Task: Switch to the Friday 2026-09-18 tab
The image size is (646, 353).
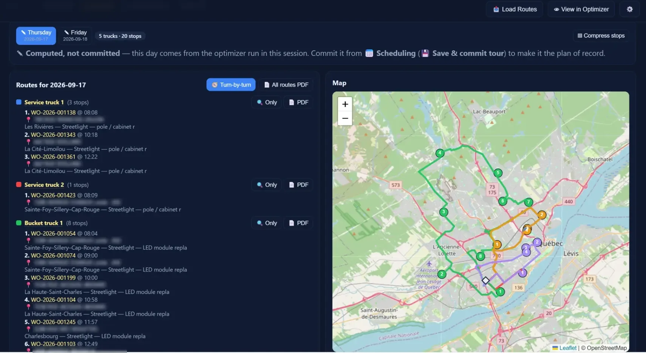Action: coord(75,36)
